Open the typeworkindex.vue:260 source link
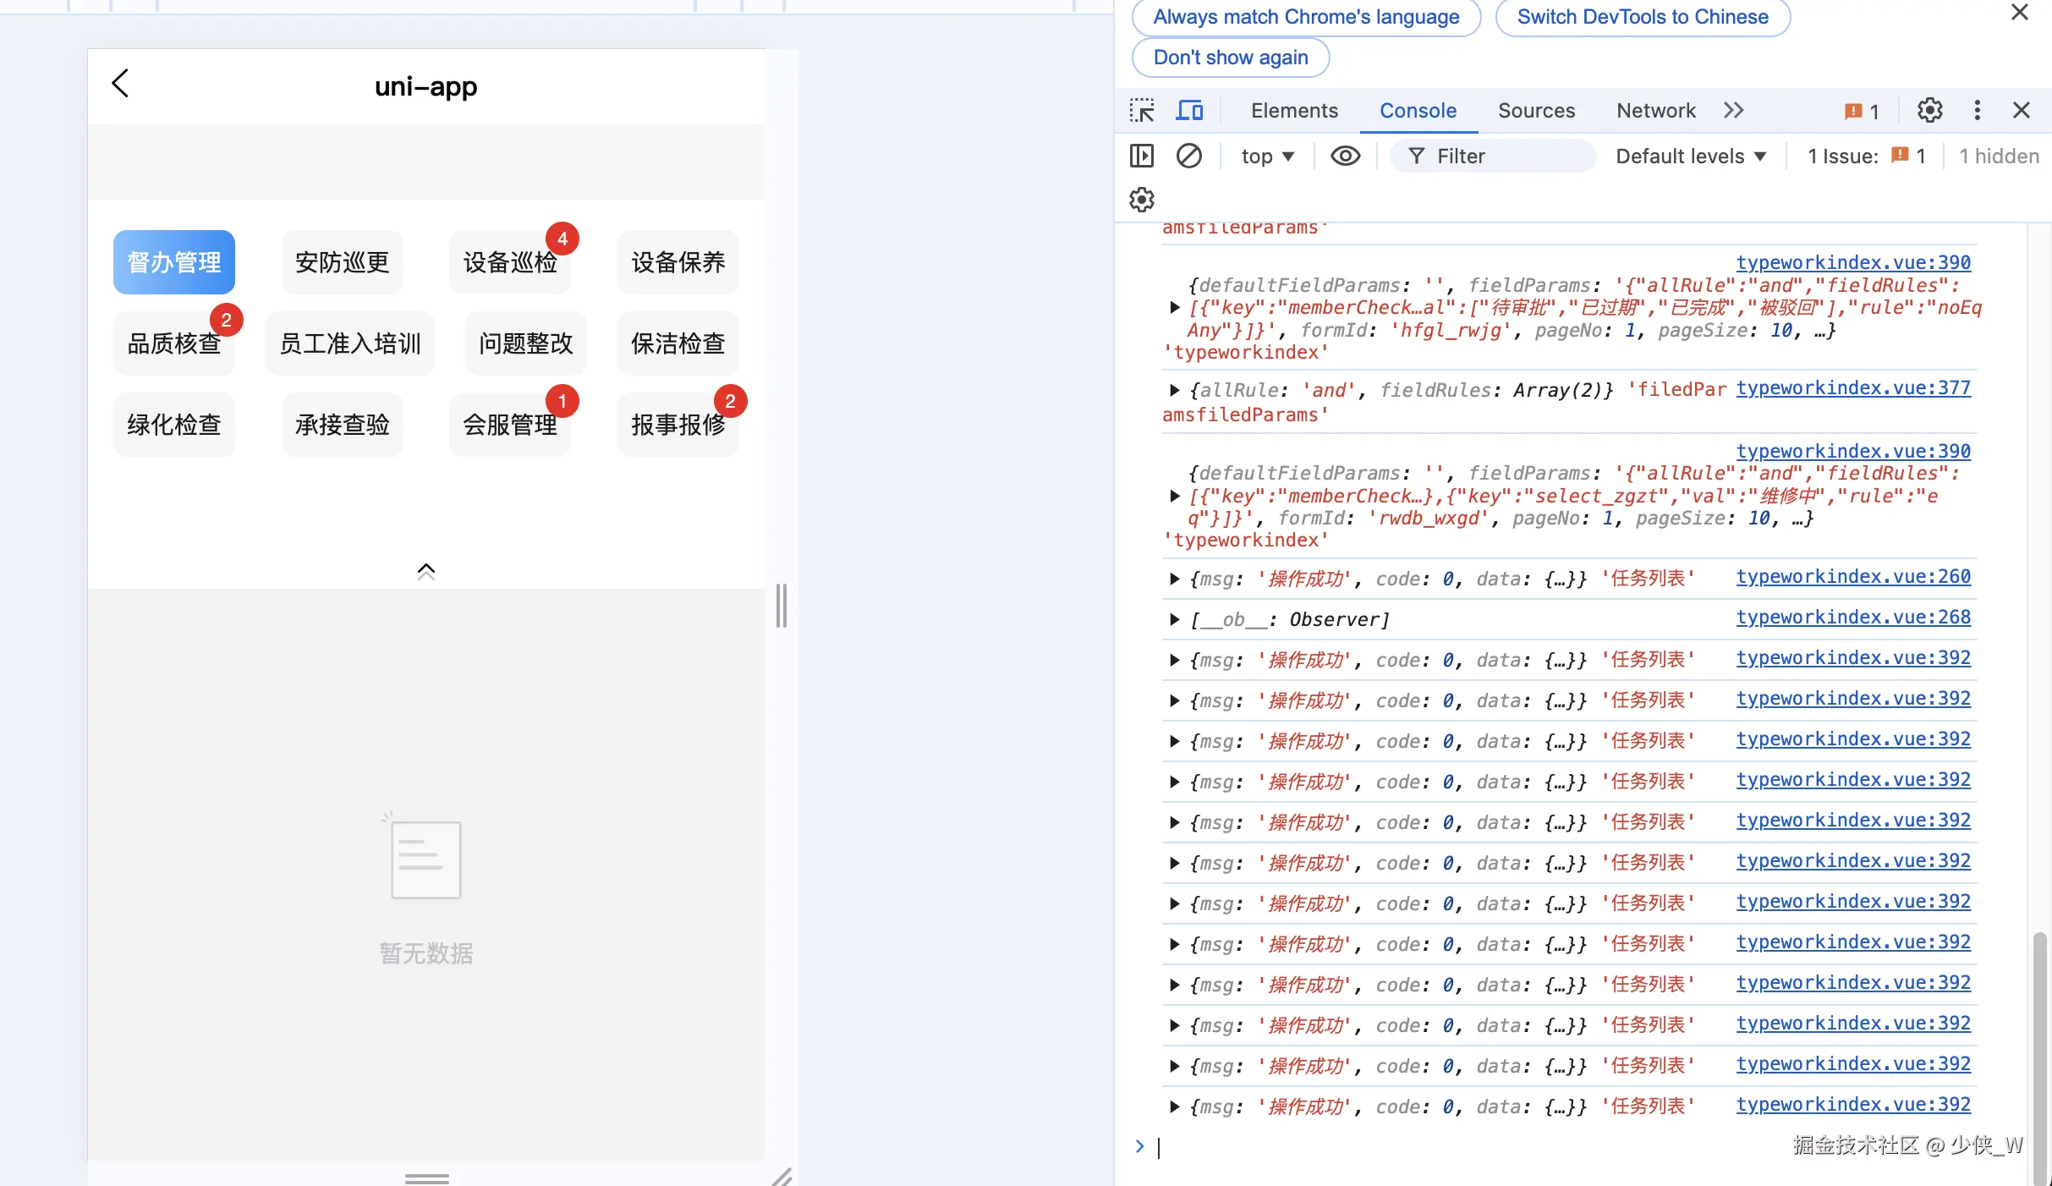This screenshot has width=2052, height=1186. pyautogui.click(x=1852, y=576)
